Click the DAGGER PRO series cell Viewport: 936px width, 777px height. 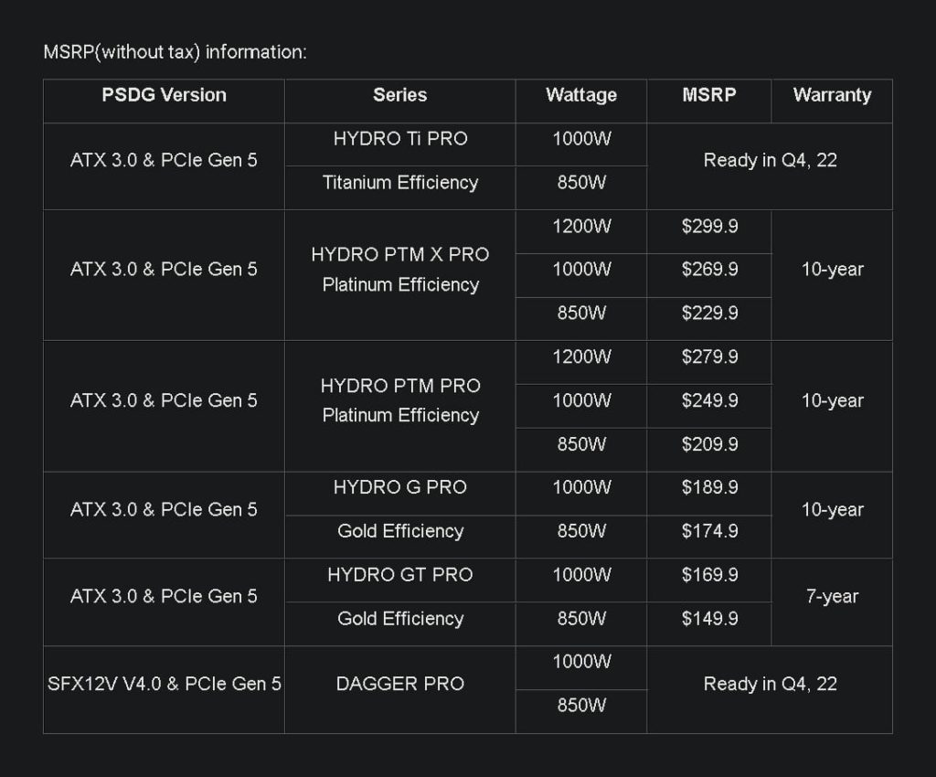pyautogui.click(x=399, y=684)
